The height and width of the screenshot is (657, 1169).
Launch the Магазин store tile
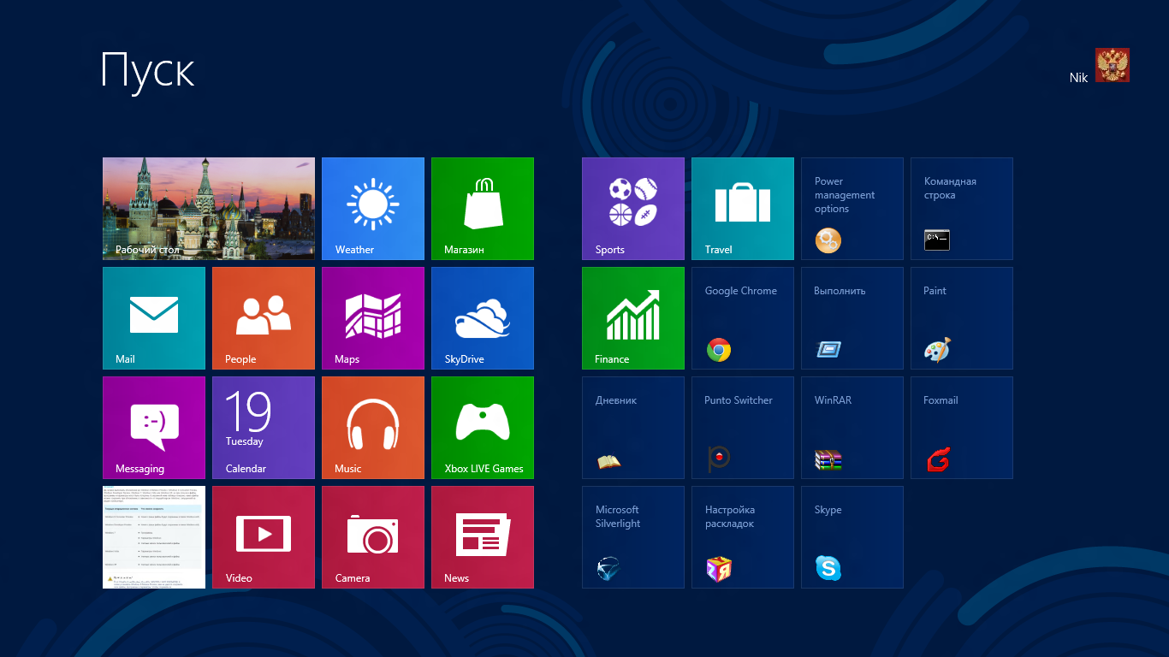[483, 209]
